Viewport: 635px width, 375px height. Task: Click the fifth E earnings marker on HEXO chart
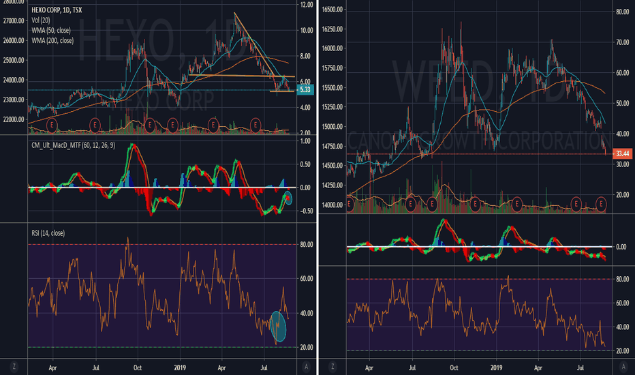[x=213, y=125]
